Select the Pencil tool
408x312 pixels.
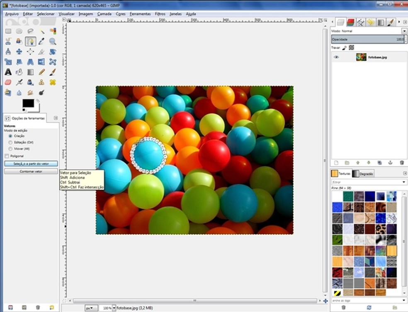pyautogui.click(x=41, y=72)
